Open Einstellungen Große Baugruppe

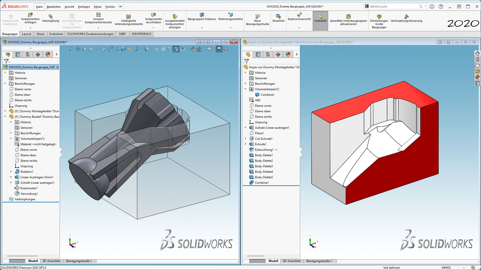[379, 21]
